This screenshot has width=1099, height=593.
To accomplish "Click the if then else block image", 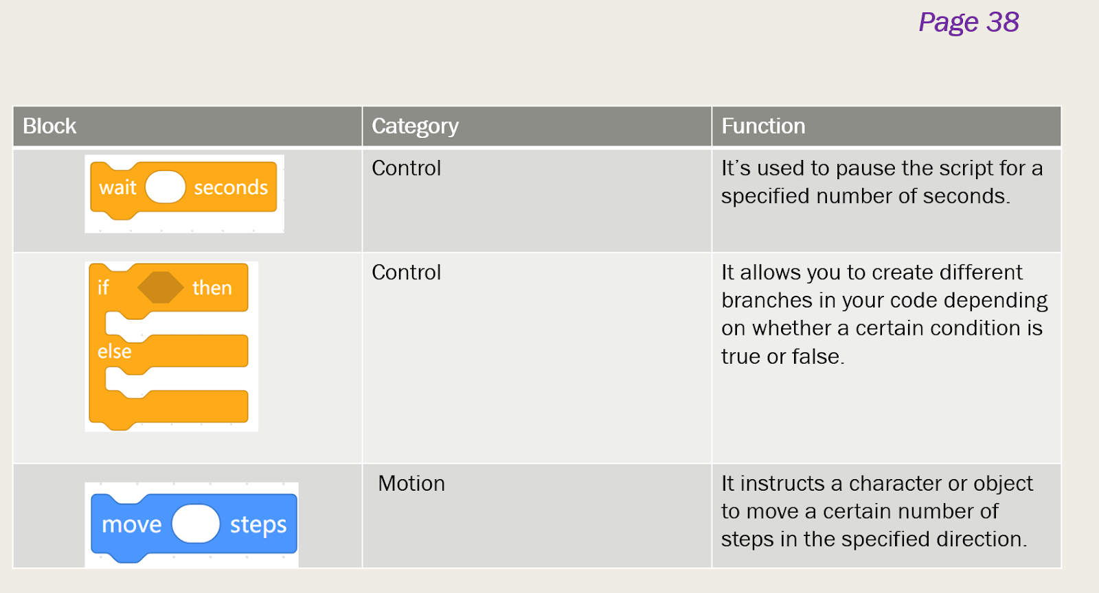I will tap(171, 347).
